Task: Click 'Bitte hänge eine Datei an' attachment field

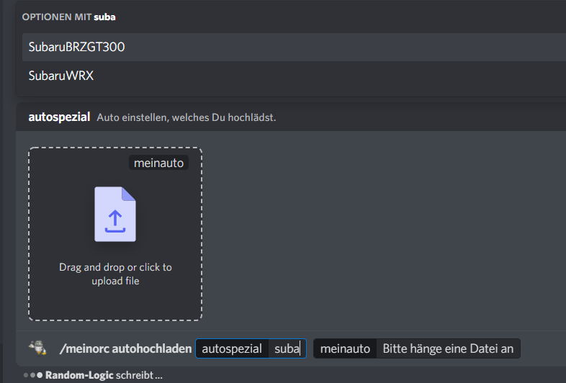Action: 447,349
